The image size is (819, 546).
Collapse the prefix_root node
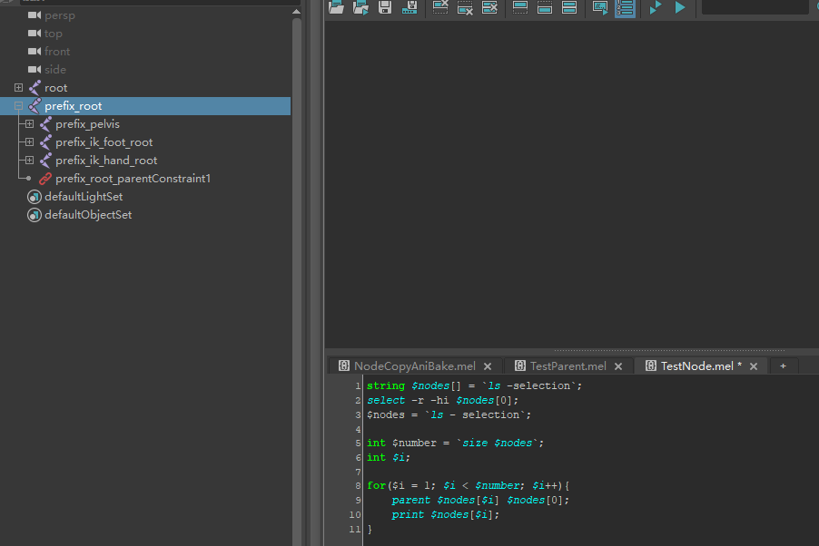18,105
